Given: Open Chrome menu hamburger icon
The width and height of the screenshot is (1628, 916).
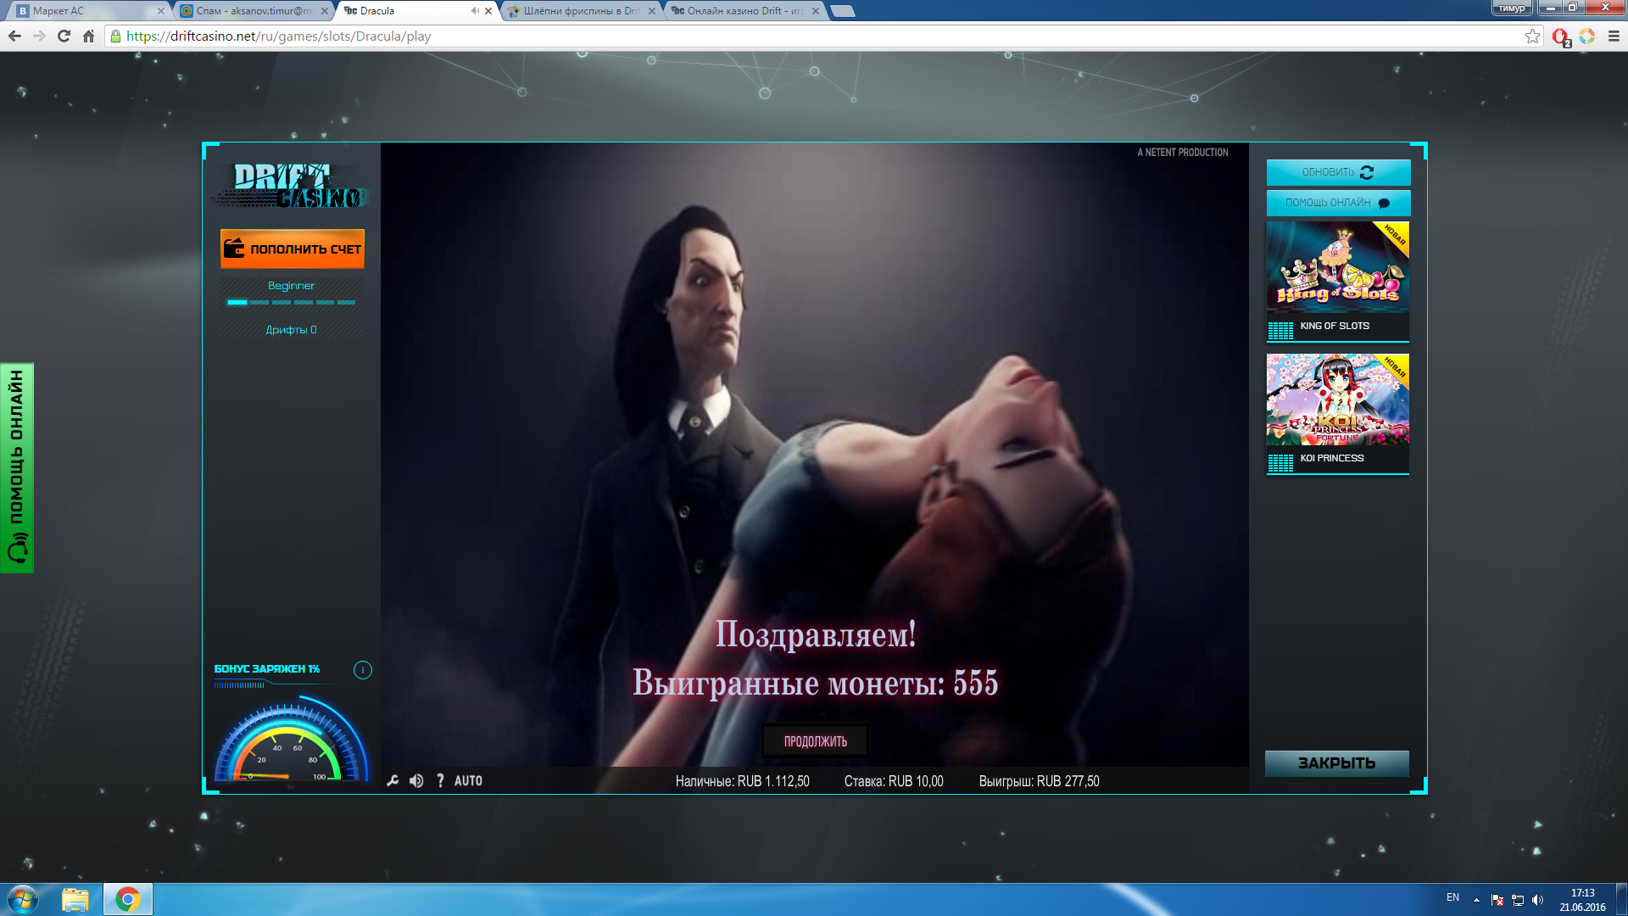Looking at the screenshot, I should click(1614, 36).
